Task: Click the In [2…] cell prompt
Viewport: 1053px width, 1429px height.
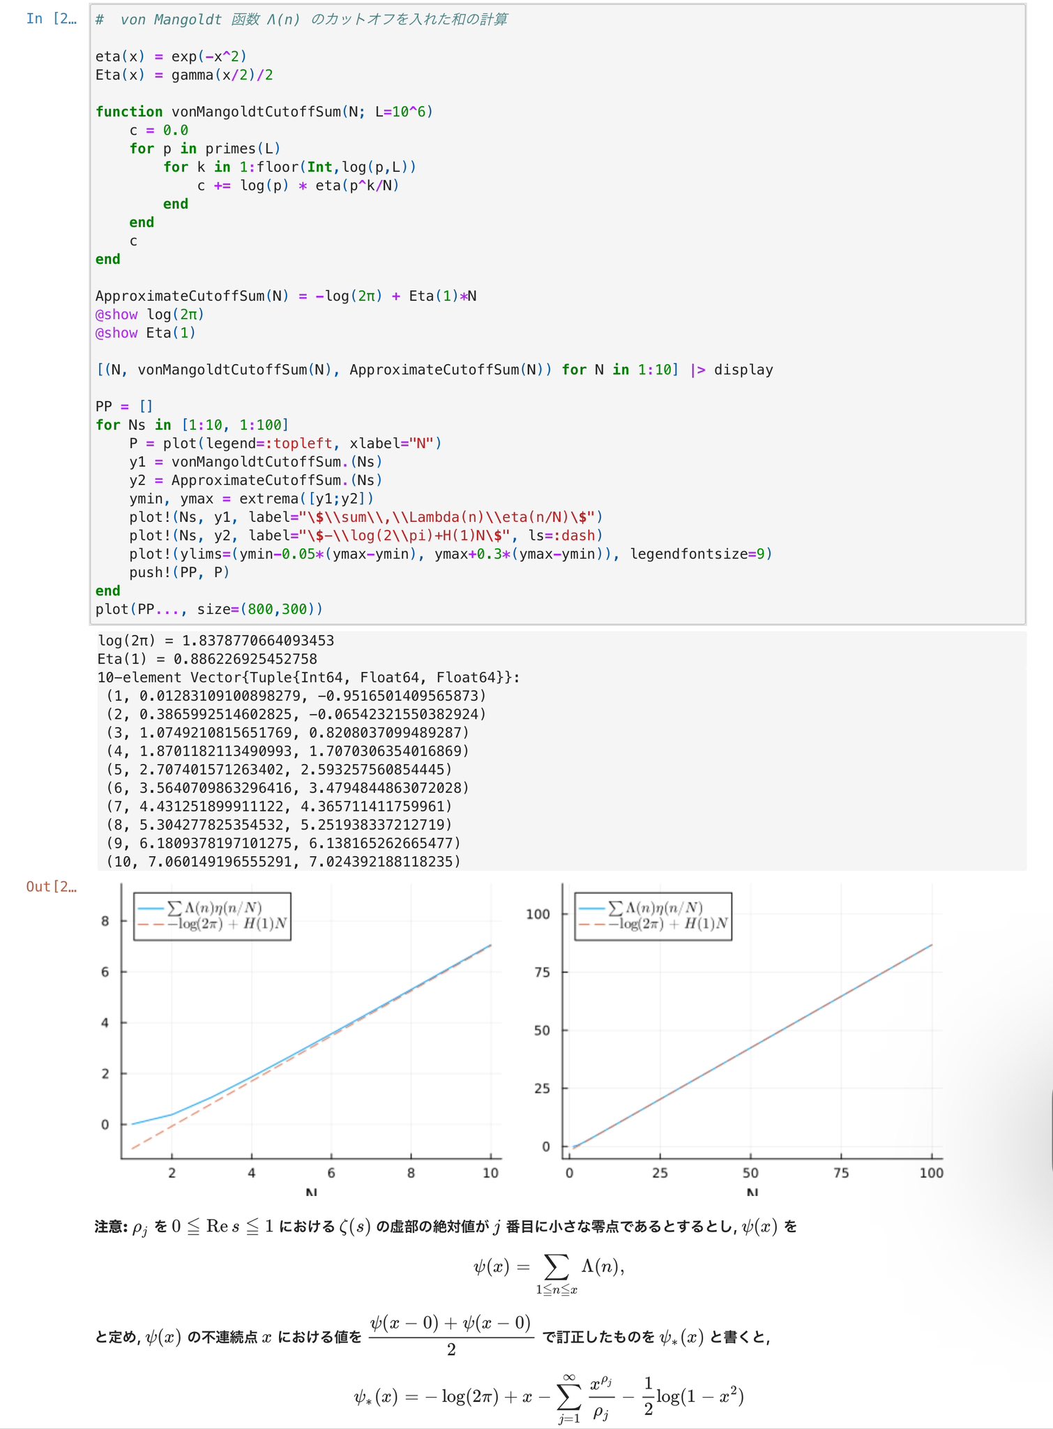Action: 51,19
